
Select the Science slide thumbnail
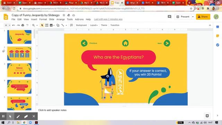pos(19,70)
